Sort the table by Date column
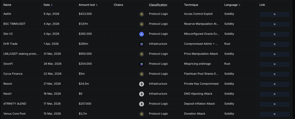 48,5
